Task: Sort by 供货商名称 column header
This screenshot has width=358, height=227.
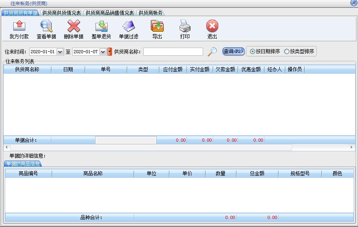Action: [27, 69]
